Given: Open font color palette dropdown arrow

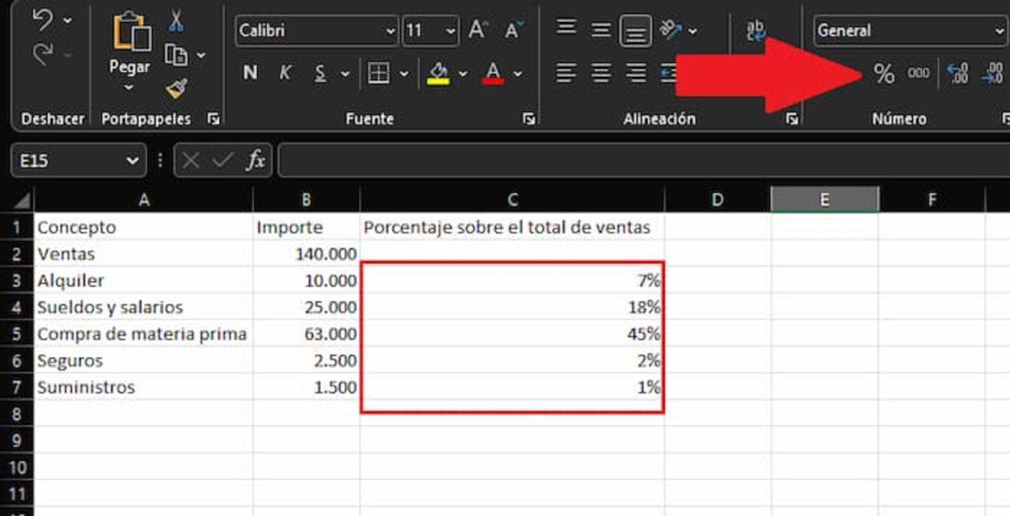Looking at the screenshot, I should tap(518, 74).
